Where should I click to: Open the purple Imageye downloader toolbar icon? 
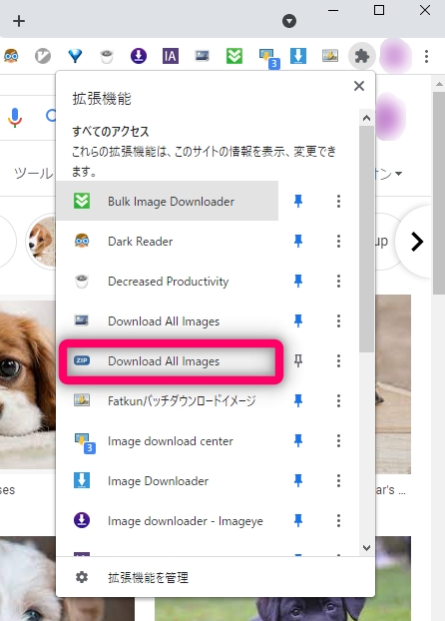tap(139, 56)
